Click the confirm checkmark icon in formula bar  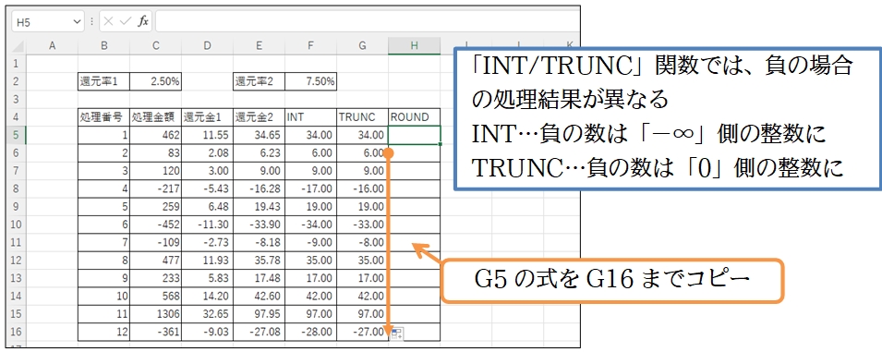click(126, 22)
